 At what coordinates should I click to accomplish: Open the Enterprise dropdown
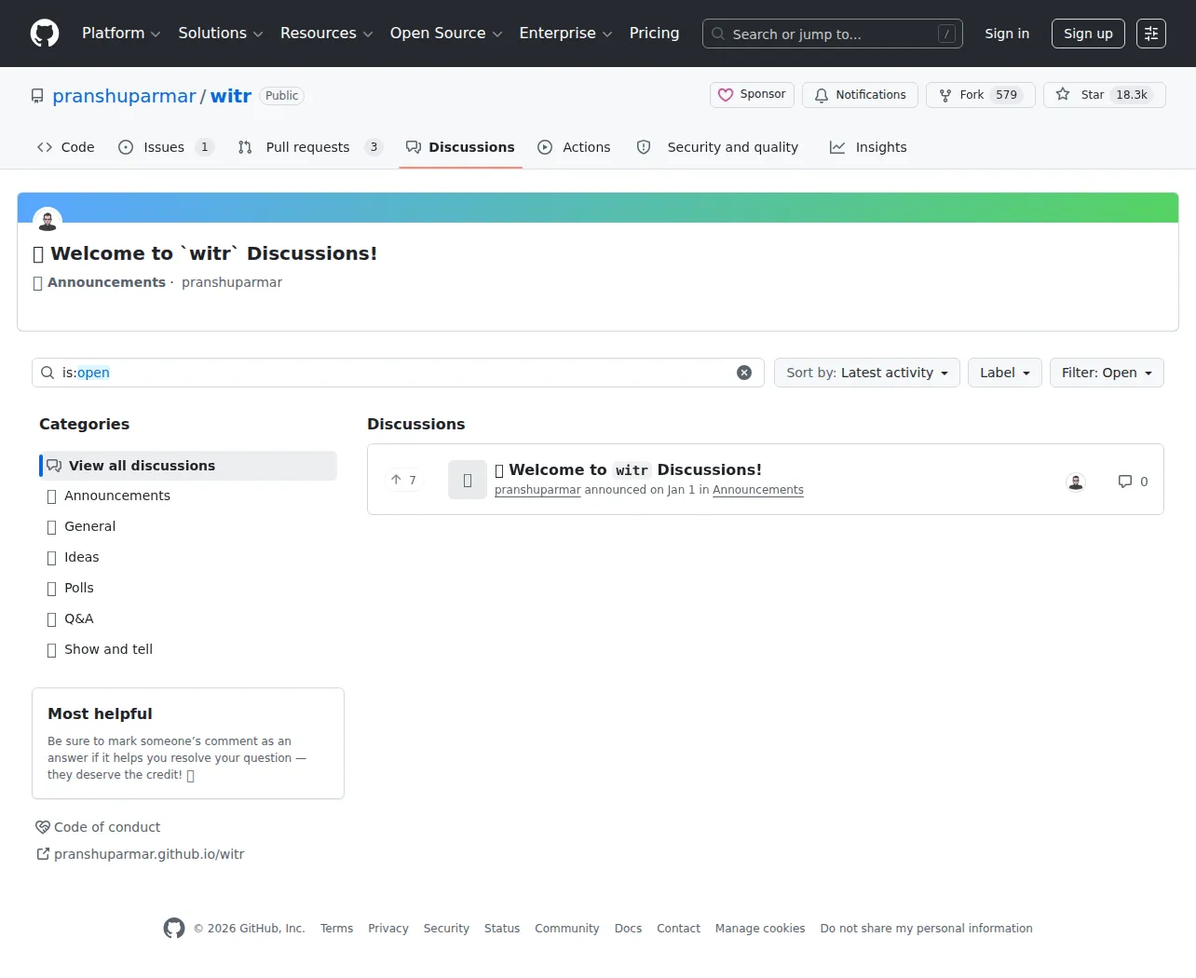click(565, 34)
